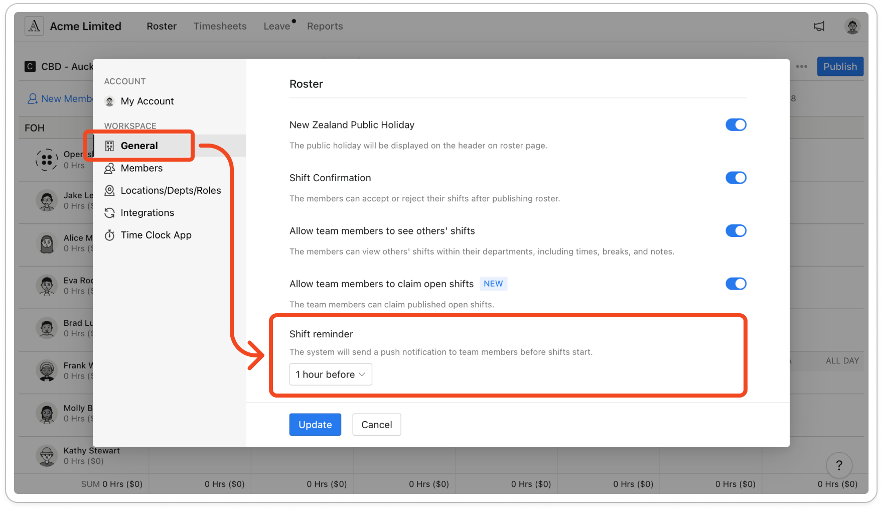Click the New Member person-plus icon

(33, 99)
